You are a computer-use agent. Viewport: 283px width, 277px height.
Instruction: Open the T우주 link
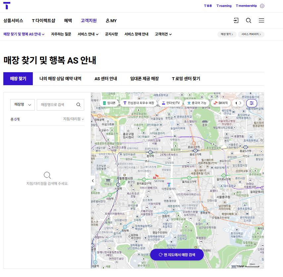point(208,6)
